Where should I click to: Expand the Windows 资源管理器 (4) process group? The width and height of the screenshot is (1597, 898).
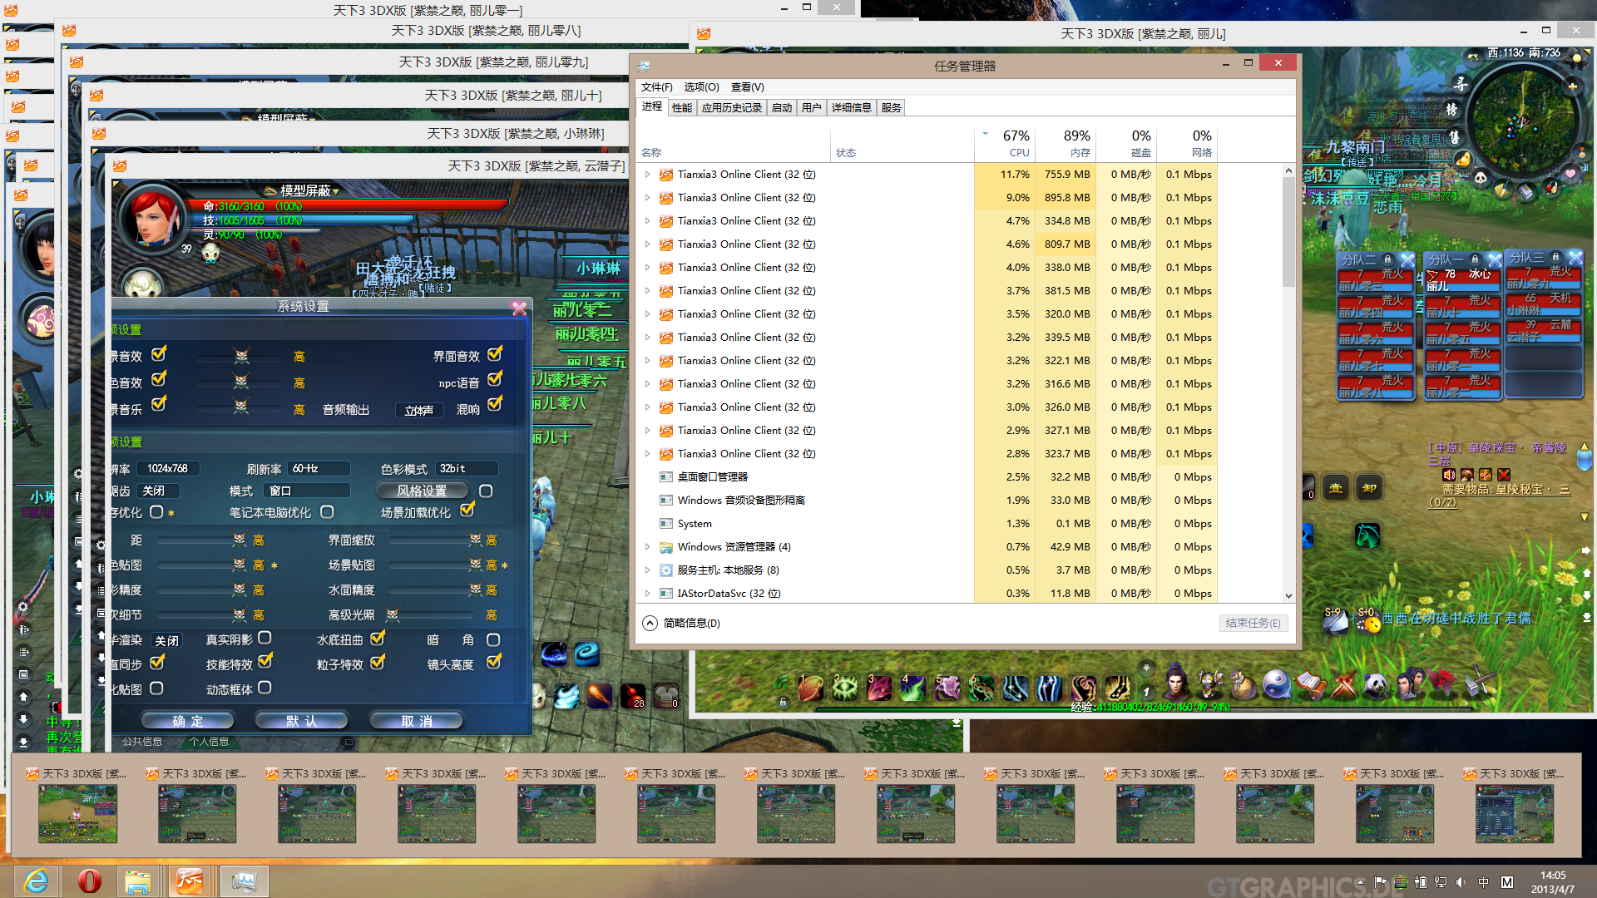pyautogui.click(x=647, y=547)
